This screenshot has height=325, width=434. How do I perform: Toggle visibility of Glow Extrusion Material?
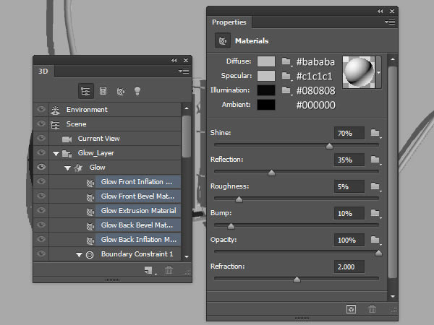41,210
